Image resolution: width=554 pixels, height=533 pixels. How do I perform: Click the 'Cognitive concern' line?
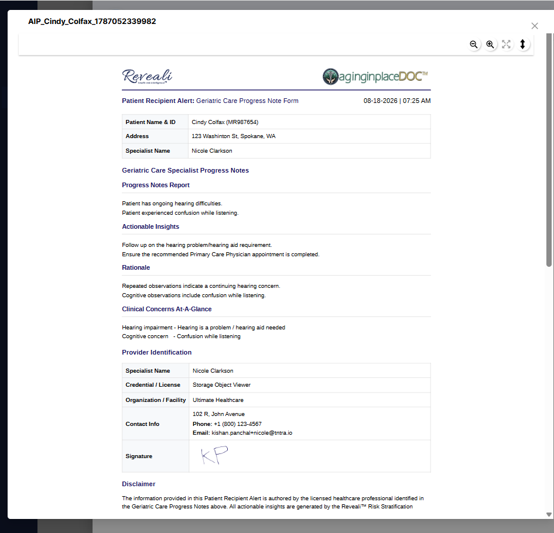coord(182,336)
